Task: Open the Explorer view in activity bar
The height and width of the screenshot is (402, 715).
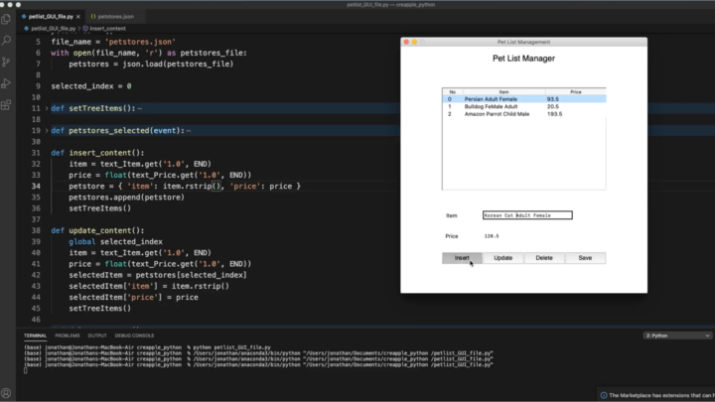Action: click(x=6, y=19)
